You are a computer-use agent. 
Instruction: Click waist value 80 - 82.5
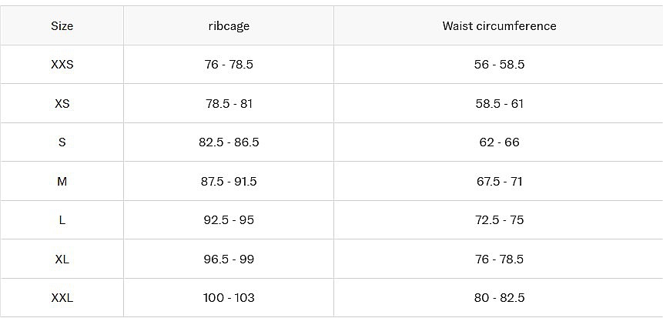499,298
